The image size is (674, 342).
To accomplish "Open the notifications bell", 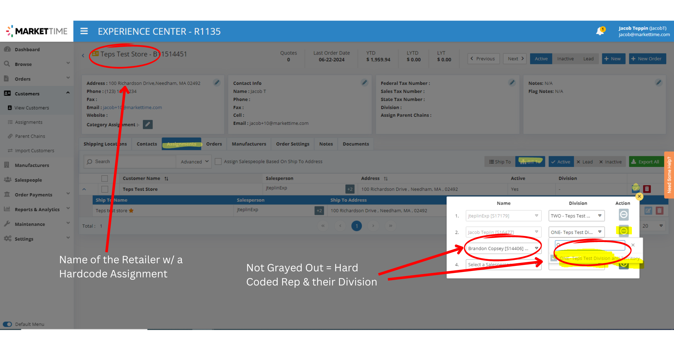I will [600, 31].
